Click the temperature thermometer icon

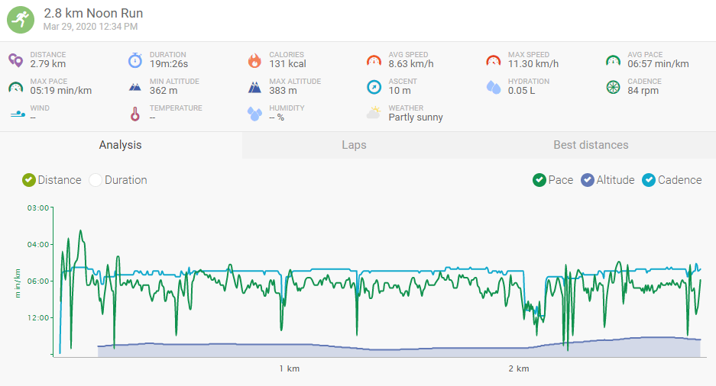135,114
